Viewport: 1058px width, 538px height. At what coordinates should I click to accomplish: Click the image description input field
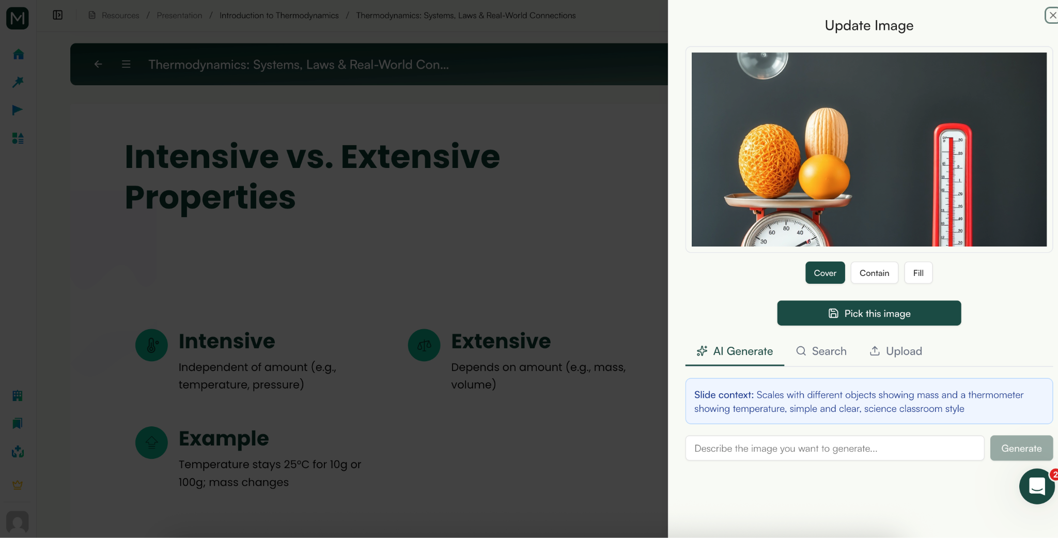(x=834, y=448)
